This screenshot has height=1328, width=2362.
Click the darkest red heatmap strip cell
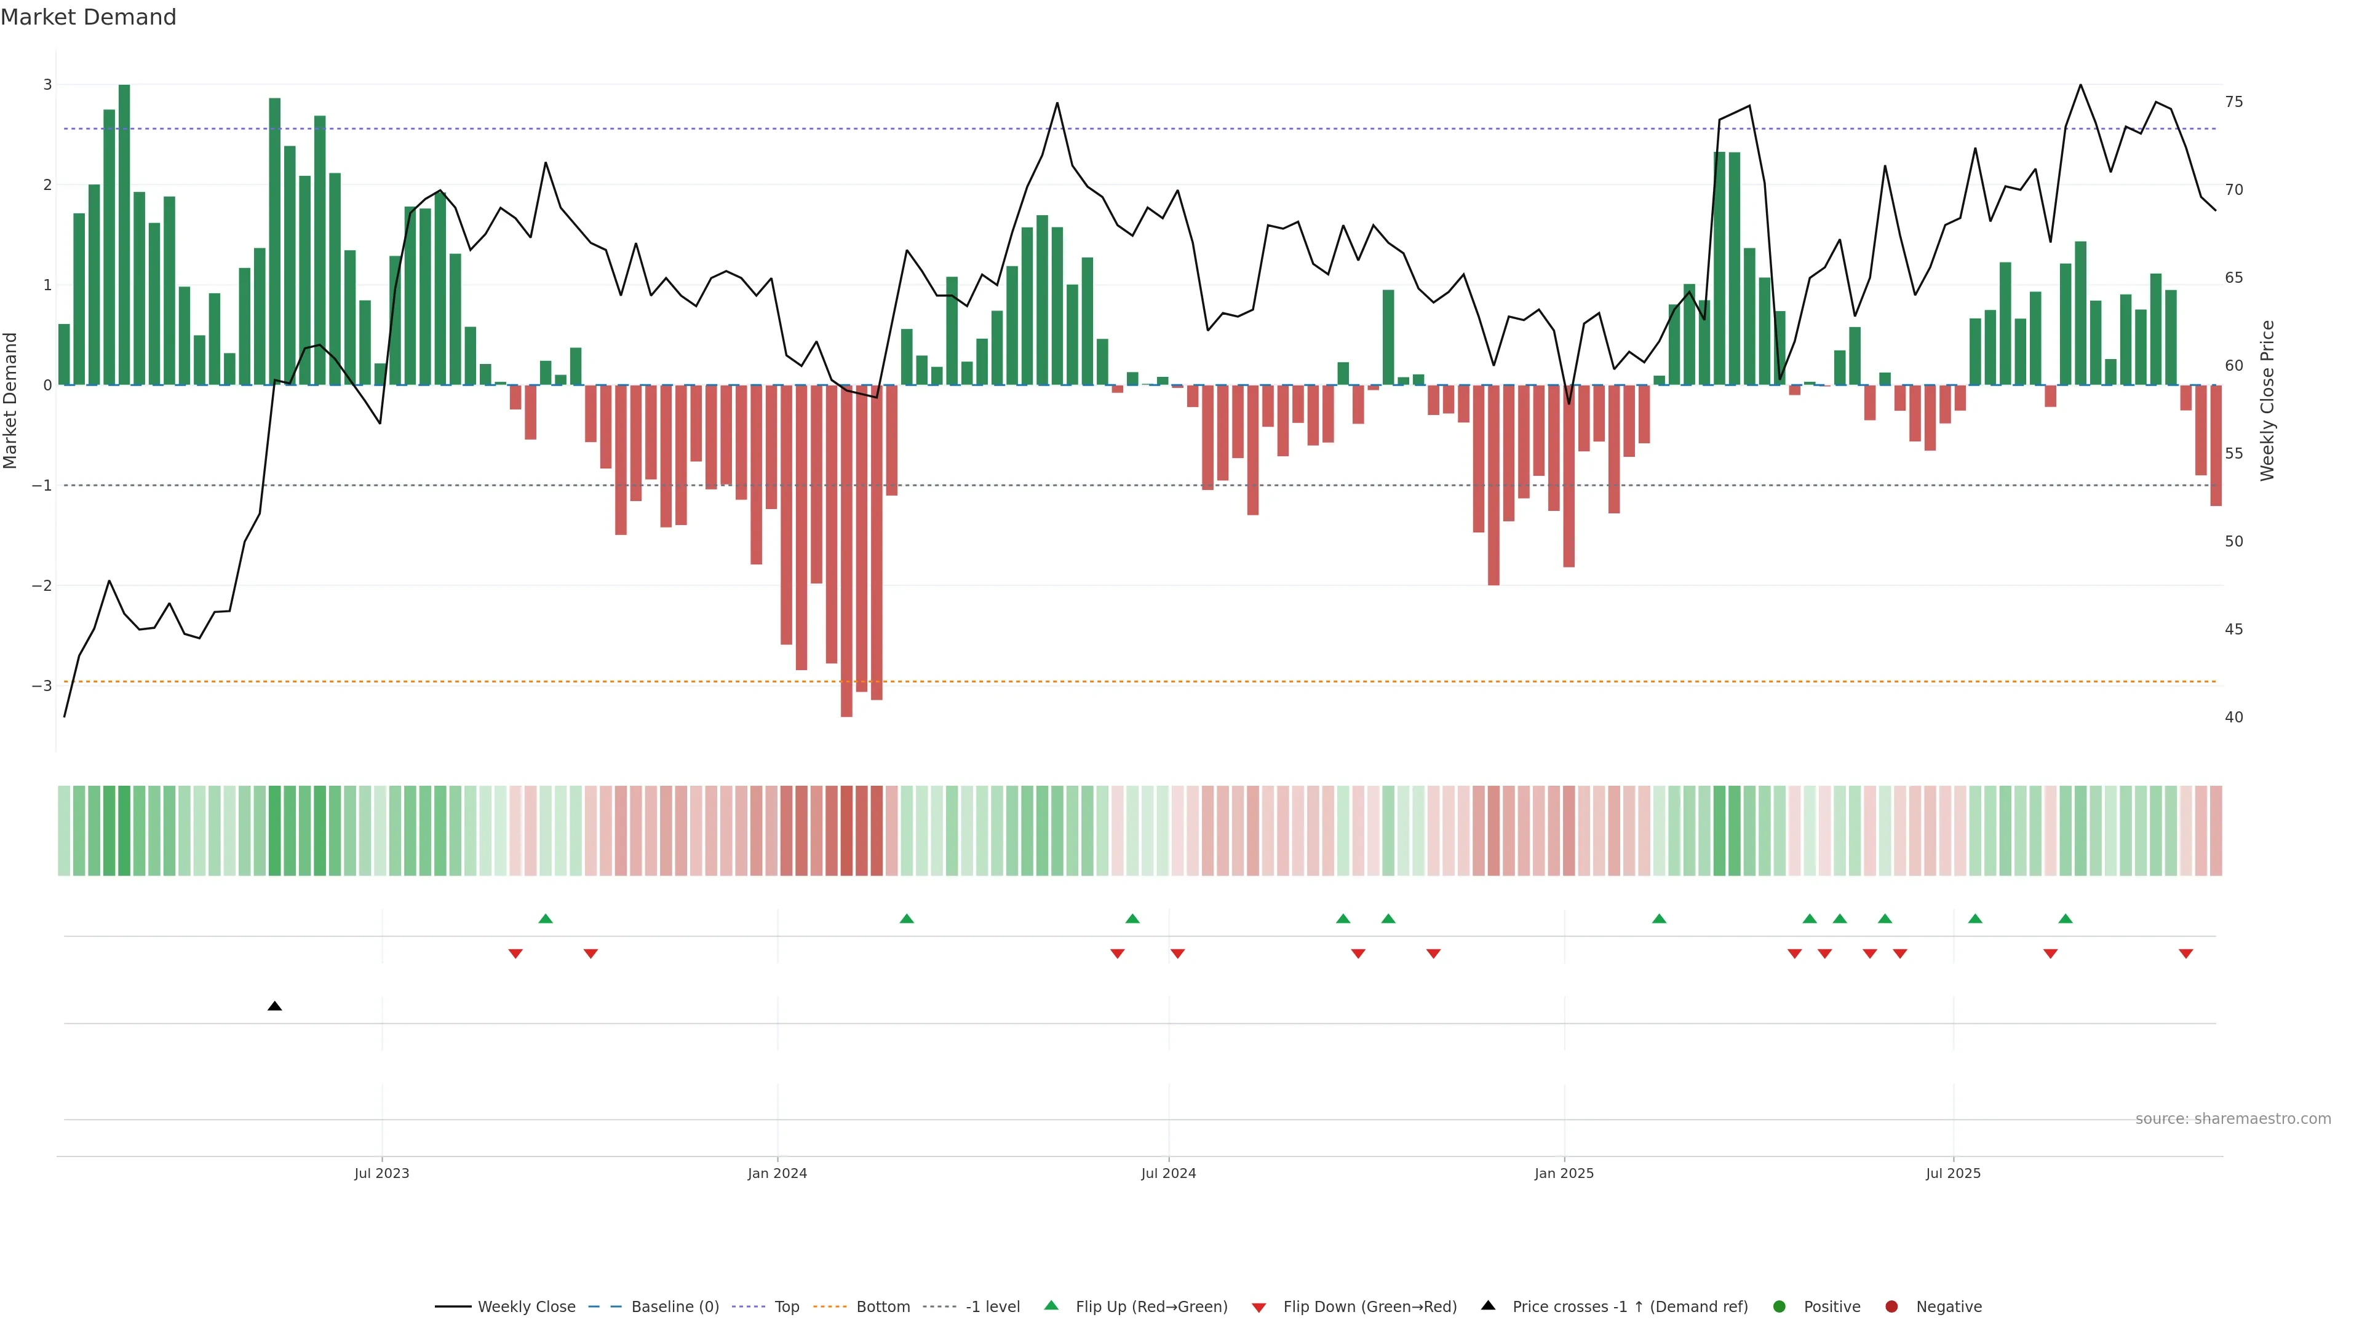846,831
